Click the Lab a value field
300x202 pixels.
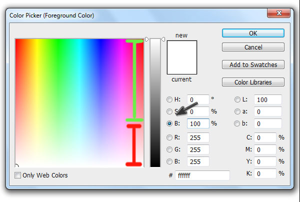[x=268, y=111]
